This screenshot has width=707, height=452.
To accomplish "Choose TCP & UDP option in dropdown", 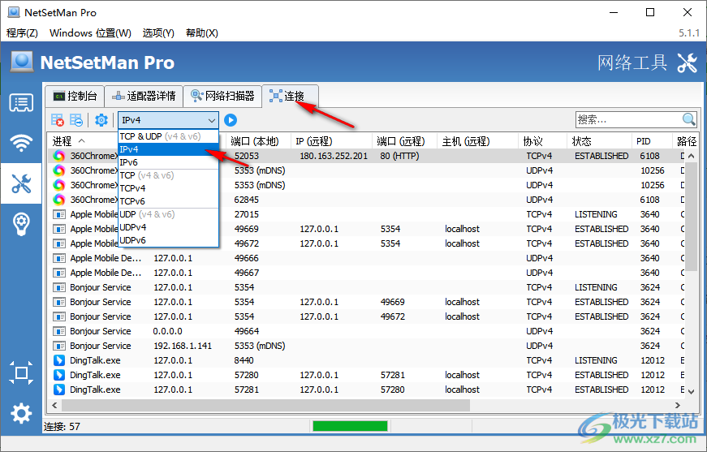I will (x=168, y=136).
